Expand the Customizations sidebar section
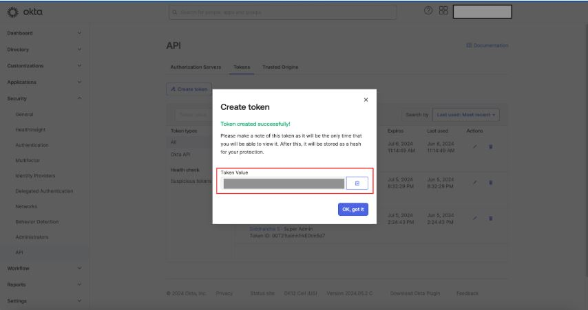The image size is (588, 310). pyautogui.click(x=44, y=65)
